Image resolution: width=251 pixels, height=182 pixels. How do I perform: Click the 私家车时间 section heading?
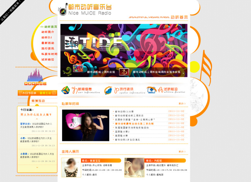[70, 104]
